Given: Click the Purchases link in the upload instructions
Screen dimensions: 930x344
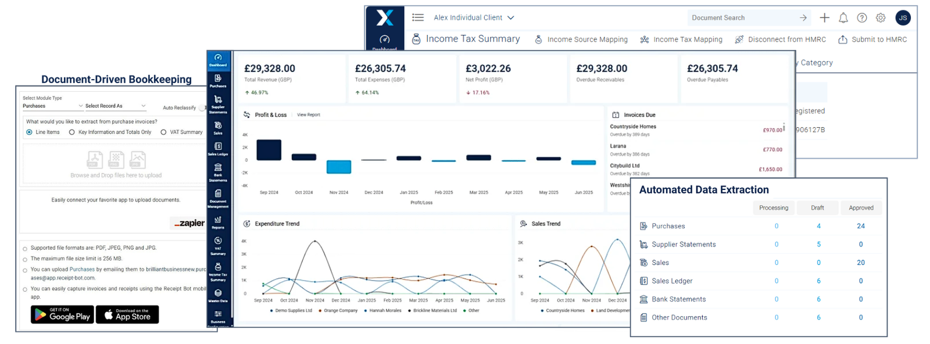Looking at the screenshot, I should (82, 270).
